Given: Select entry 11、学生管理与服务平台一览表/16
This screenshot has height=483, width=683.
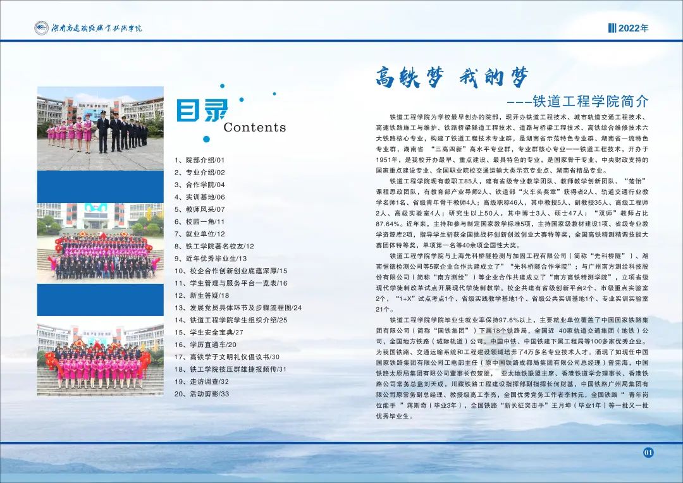Looking at the screenshot, I should pyautogui.click(x=231, y=283).
